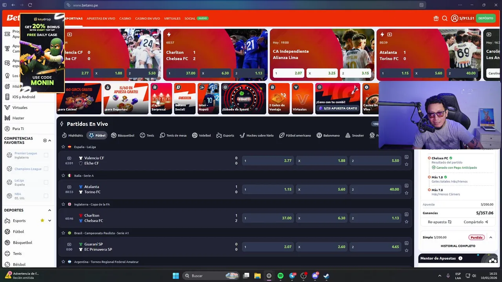Open live stream icon for Valencia CF match
This screenshot has width=502, height=282.
[x=69, y=158]
